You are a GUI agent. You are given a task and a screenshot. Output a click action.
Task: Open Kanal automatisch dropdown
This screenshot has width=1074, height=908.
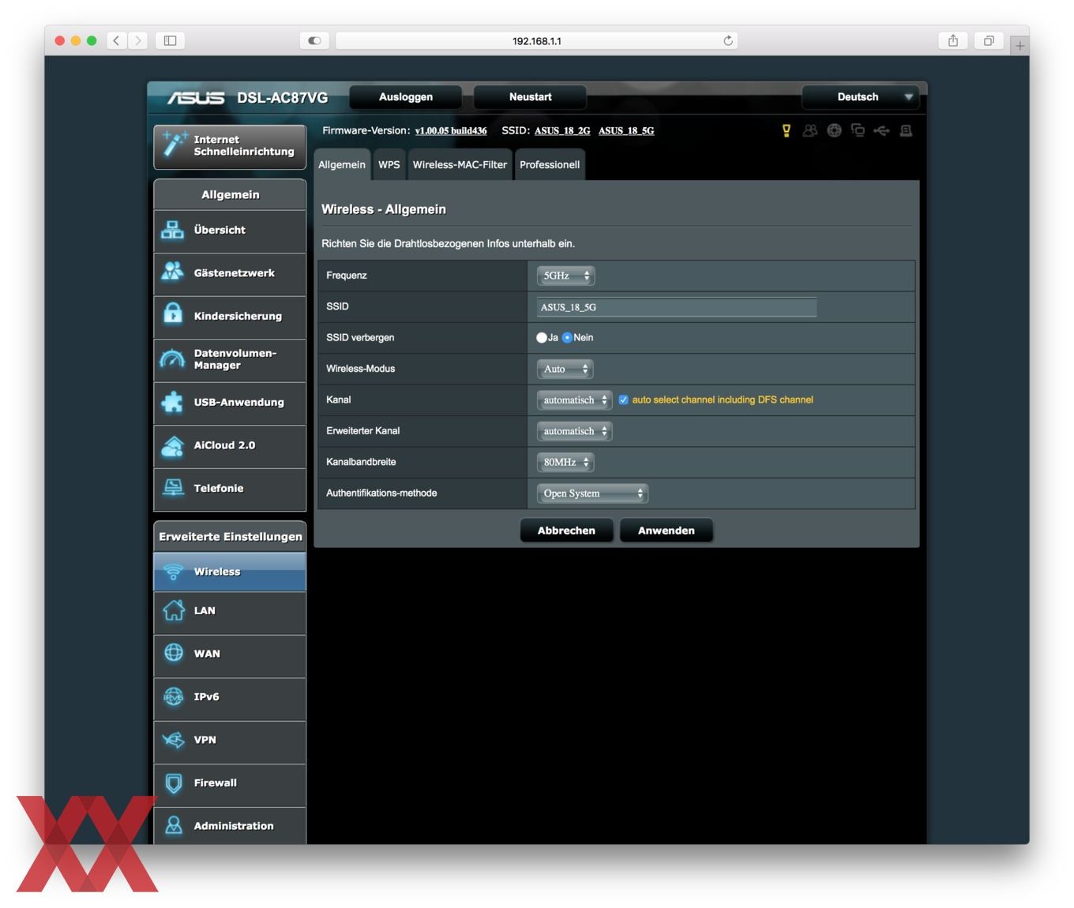coord(574,400)
